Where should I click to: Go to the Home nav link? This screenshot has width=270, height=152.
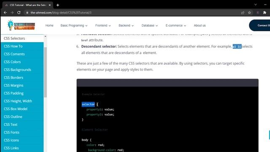point(49,25)
